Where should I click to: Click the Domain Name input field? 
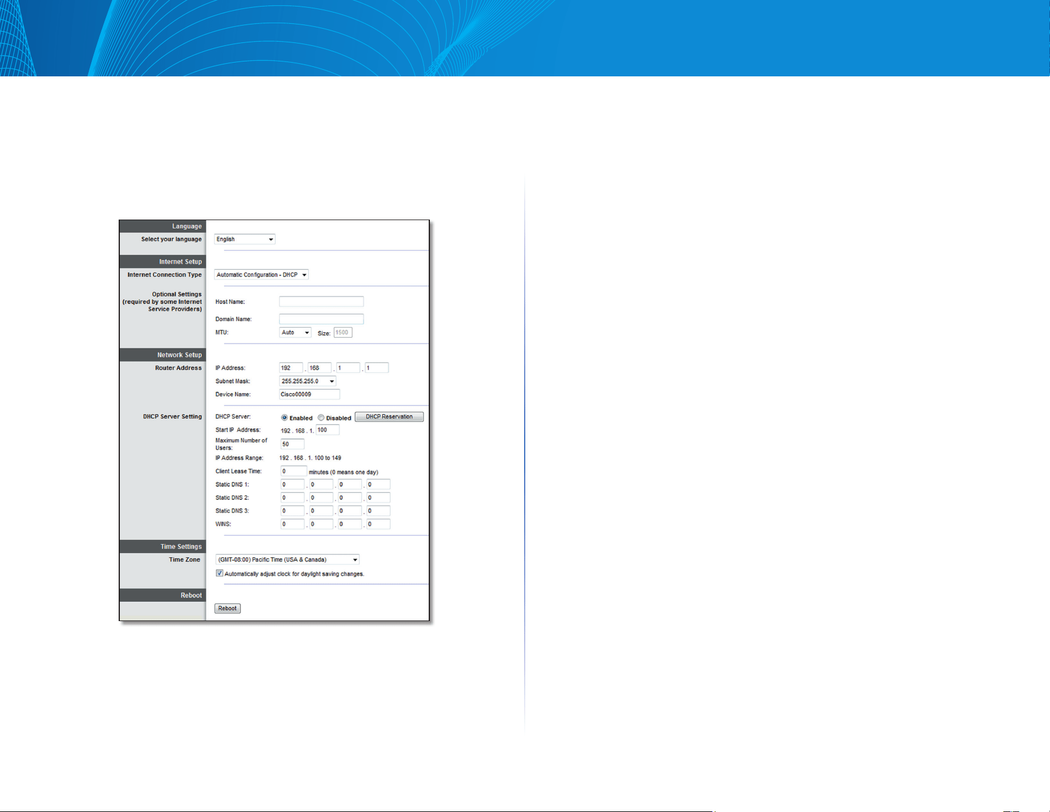pos(321,319)
